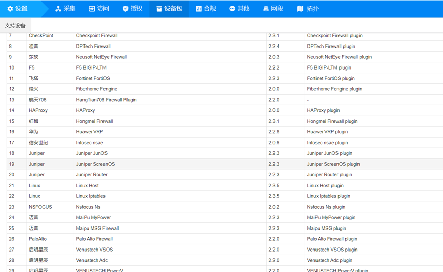Open the 其他 menu label
Image resolution: width=443 pixels, height=272 pixels.
[243, 9]
